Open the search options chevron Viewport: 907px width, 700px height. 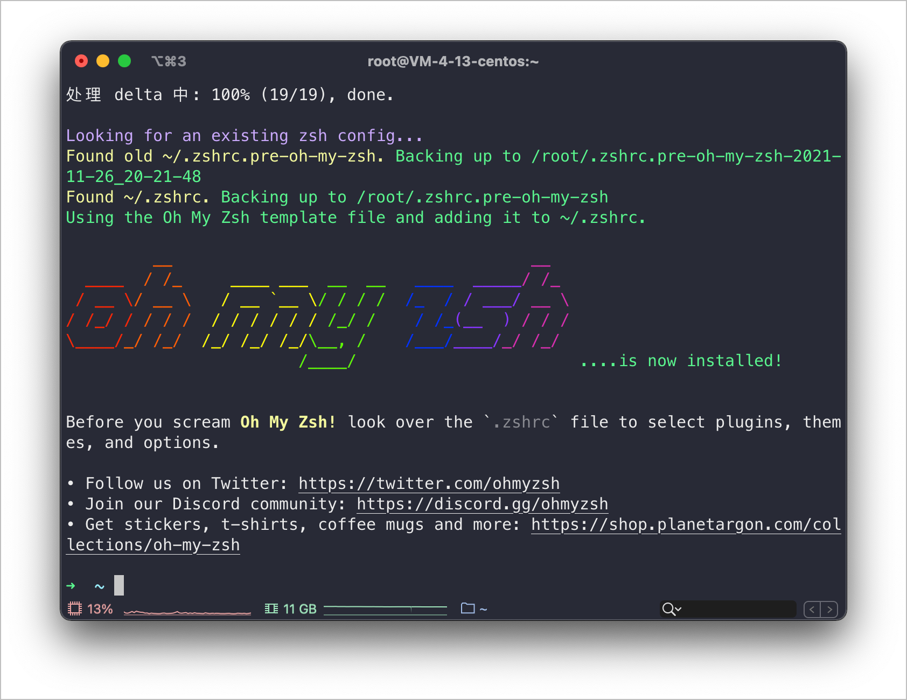pos(679,609)
